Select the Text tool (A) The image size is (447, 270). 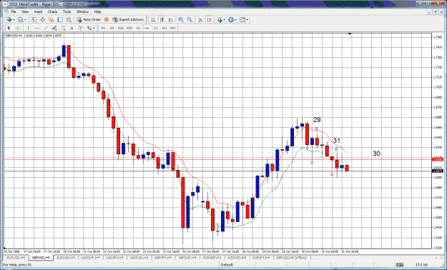pos(72,28)
